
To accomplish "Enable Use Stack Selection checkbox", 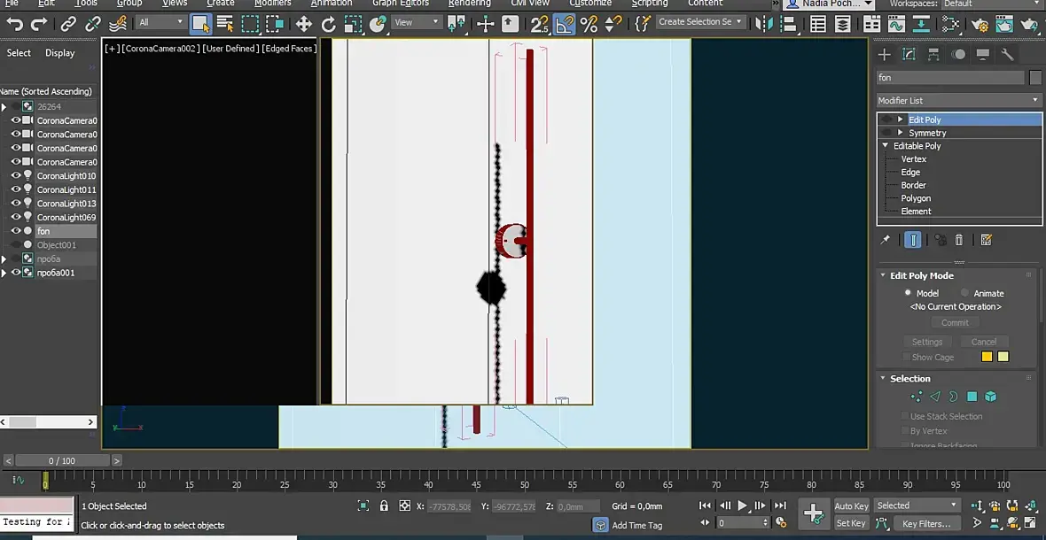I will tap(905, 416).
